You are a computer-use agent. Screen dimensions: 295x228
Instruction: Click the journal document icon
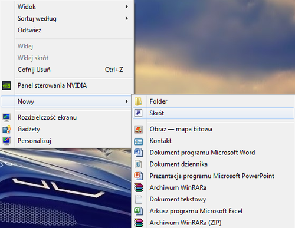pos(138,164)
